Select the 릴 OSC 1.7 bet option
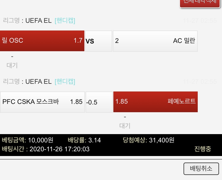222x180 pixels. [x=42, y=41]
